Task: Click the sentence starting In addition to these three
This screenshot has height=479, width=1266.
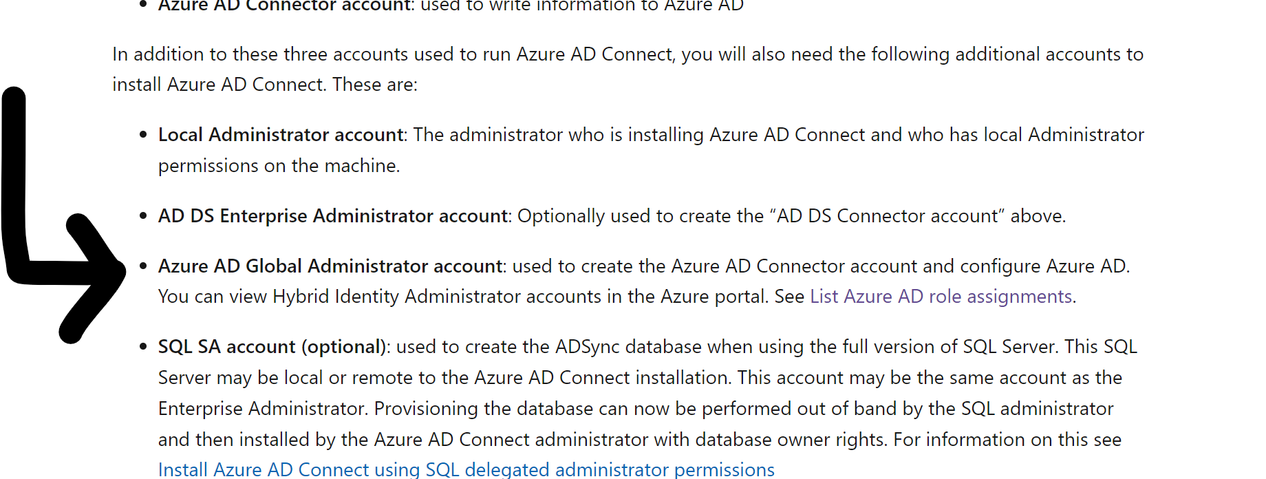Action: (x=627, y=70)
